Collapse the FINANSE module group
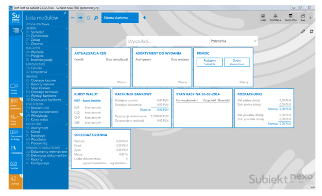Screen dimensions: 322x196 66,77
